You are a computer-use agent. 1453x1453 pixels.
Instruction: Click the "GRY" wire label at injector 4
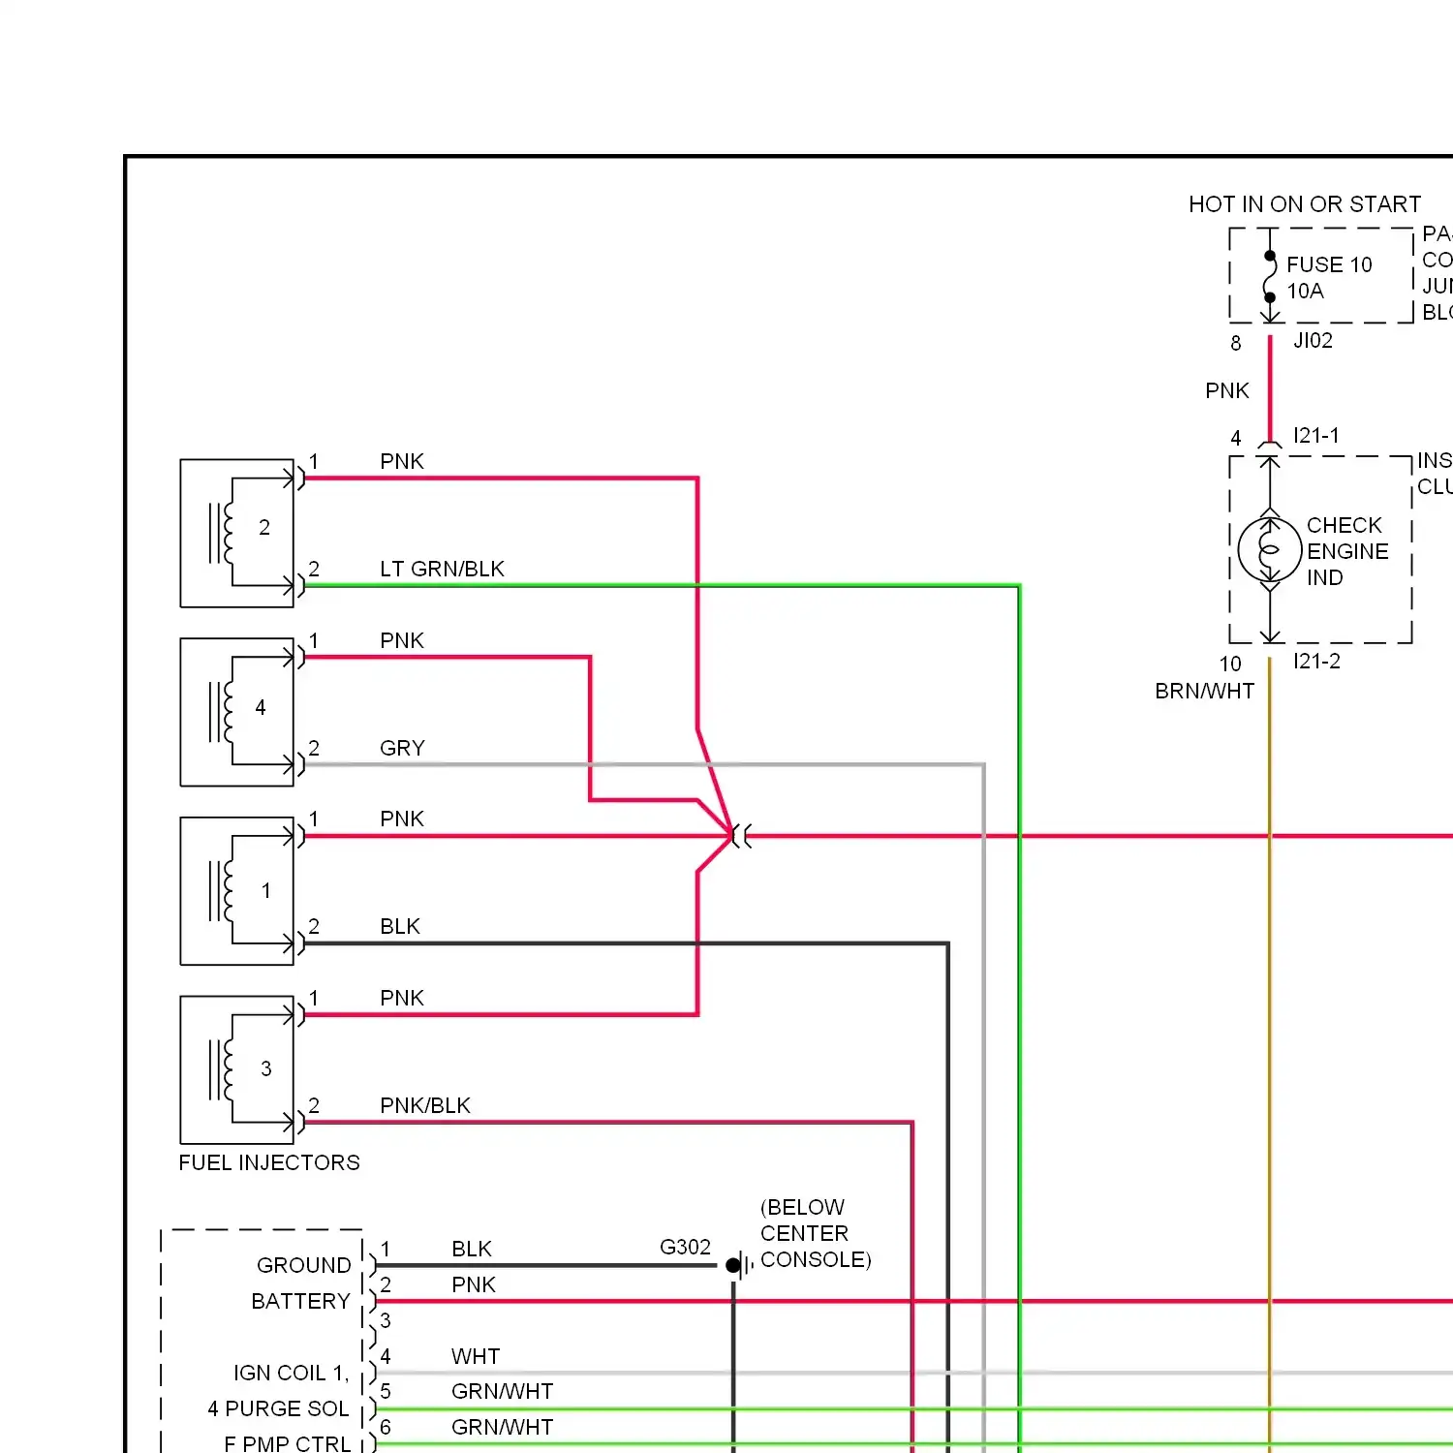[402, 748]
